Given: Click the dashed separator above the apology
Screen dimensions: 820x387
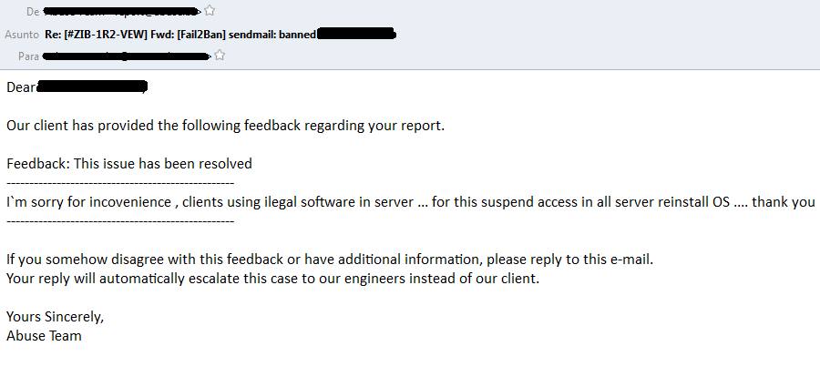Looking at the screenshot, I should coord(120,183).
